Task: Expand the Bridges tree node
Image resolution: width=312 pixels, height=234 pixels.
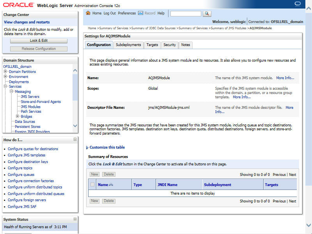Action: 18,116
